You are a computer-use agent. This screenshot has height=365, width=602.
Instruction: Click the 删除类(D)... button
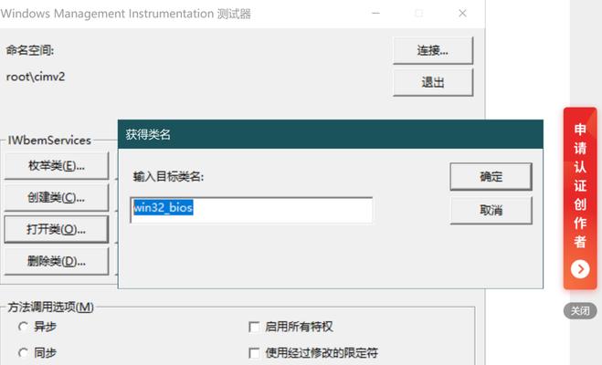(x=57, y=261)
